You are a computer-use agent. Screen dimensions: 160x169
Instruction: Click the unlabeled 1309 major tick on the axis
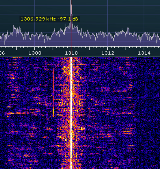tap(53, 48)
